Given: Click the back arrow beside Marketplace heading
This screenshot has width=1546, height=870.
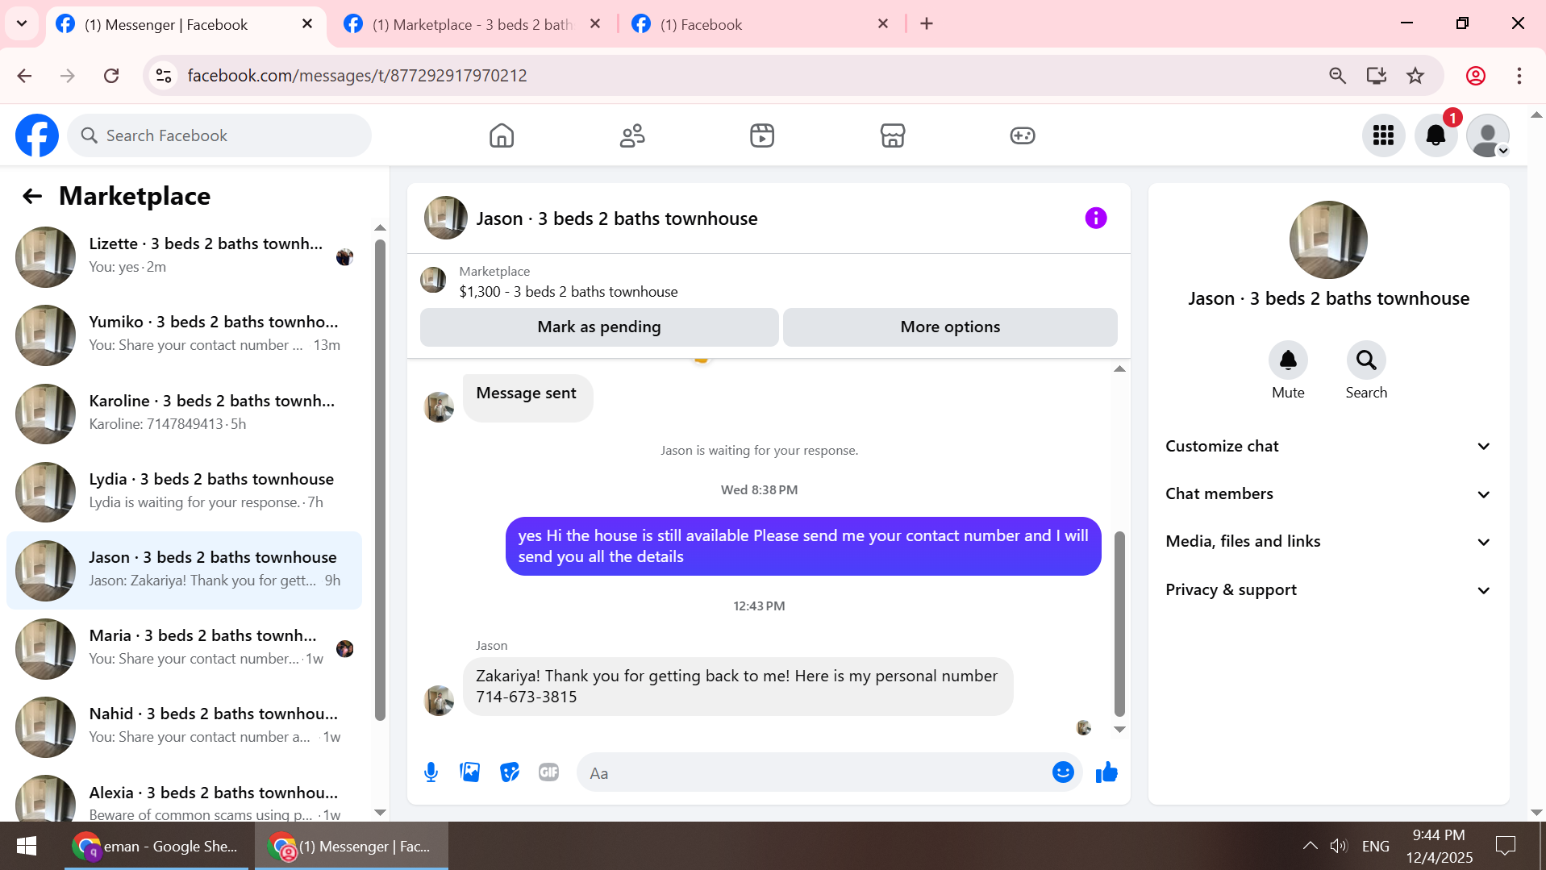Looking at the screenshot, I should coord(32,196).
